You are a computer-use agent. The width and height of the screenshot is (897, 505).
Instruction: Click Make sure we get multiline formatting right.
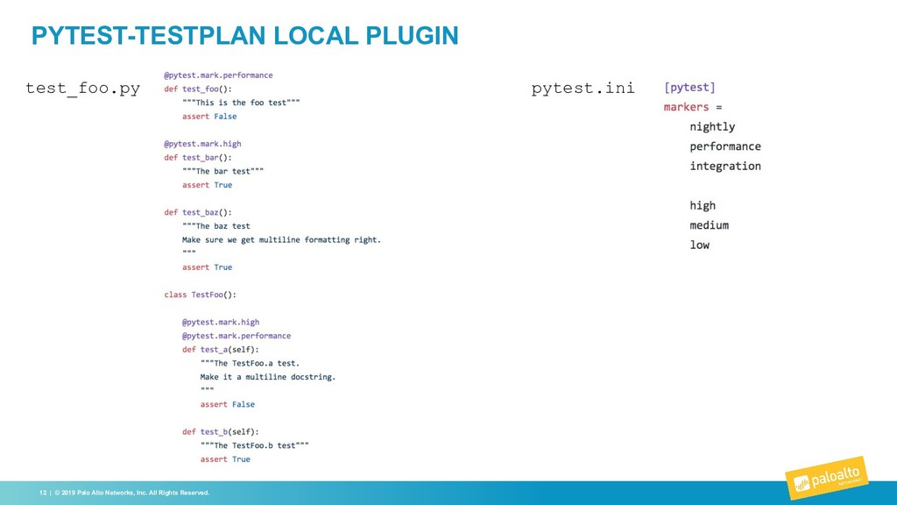[281, 240]
